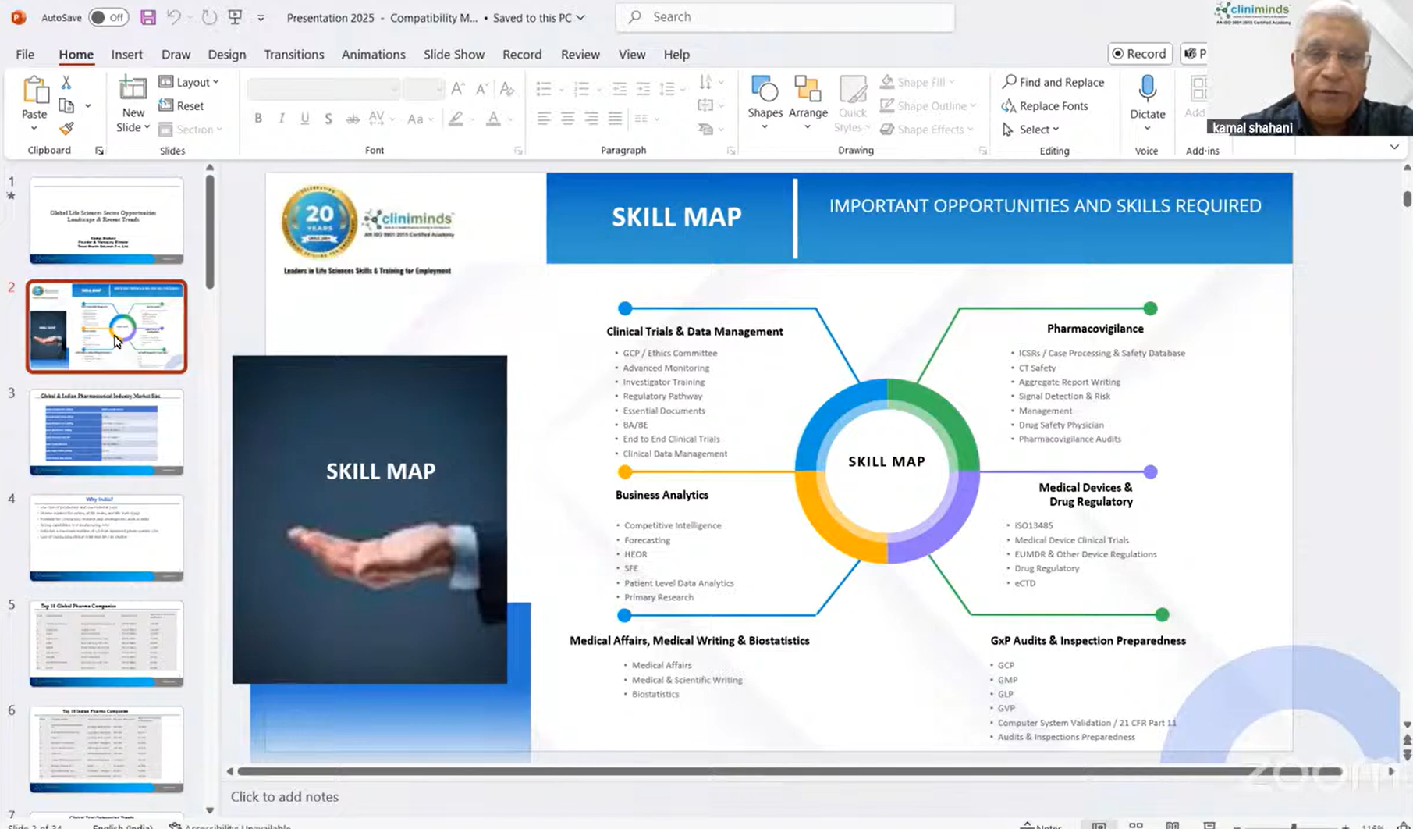The image size is (1413, 829).
Task: Open the Transitions tab
Action: tap(293, 55)
